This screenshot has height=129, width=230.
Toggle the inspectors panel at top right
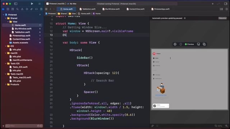(x=226, y=4)
